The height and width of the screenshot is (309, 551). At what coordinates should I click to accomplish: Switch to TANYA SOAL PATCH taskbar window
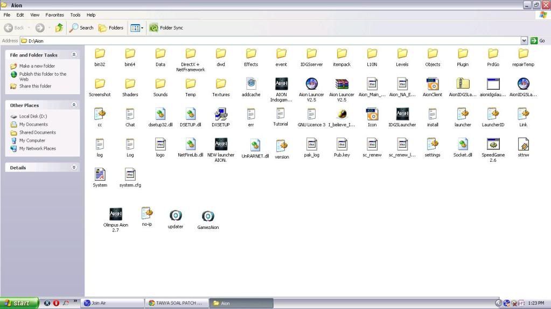click(177, 303)
